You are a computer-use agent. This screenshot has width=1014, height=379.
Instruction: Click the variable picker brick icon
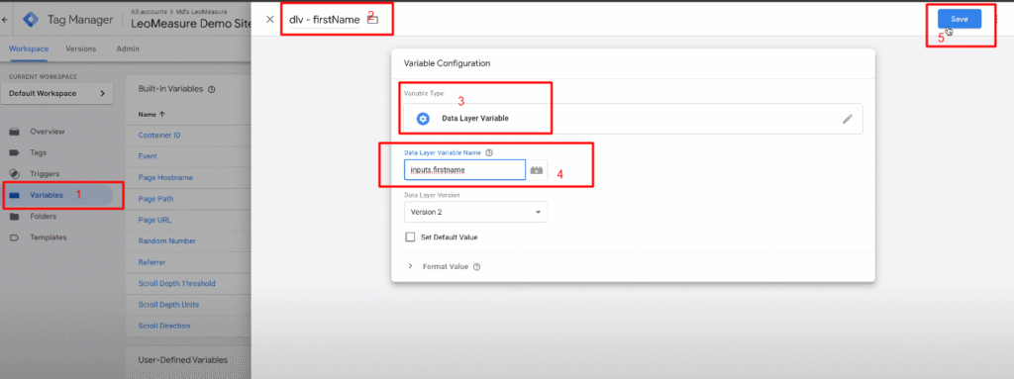coord(537,170)
